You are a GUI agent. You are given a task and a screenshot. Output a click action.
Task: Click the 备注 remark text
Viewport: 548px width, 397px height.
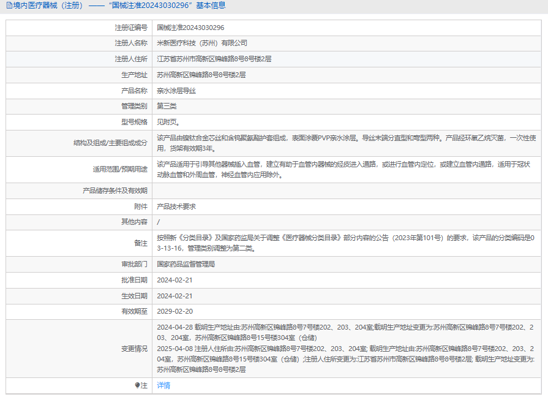(346, 243)
